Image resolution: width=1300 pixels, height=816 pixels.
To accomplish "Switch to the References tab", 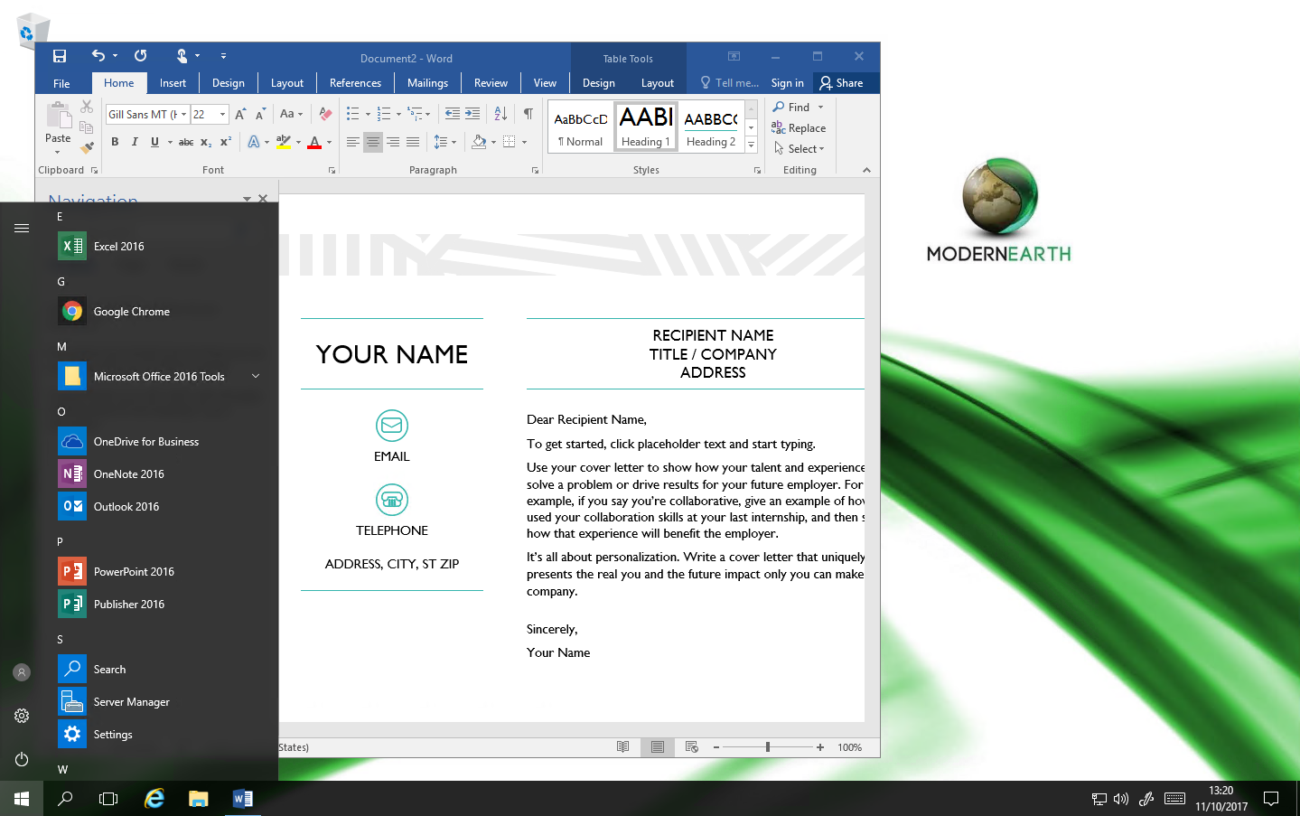I will (x=355, y=83).
